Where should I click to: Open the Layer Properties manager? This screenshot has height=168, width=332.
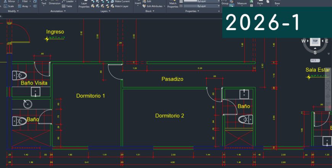click(x=84, y=5)
